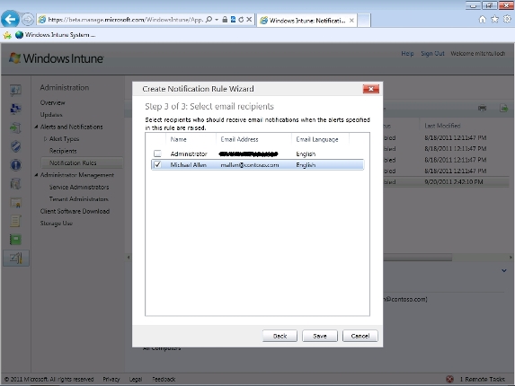Open the Windows Intune System favorites link
Image resolution: width=515 pixels, height=386 pixels.
coord(56,35)
